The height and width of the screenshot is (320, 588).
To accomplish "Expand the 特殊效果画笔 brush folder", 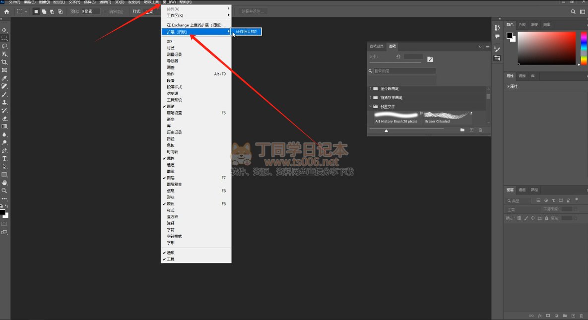I will (x=370, y=98).
